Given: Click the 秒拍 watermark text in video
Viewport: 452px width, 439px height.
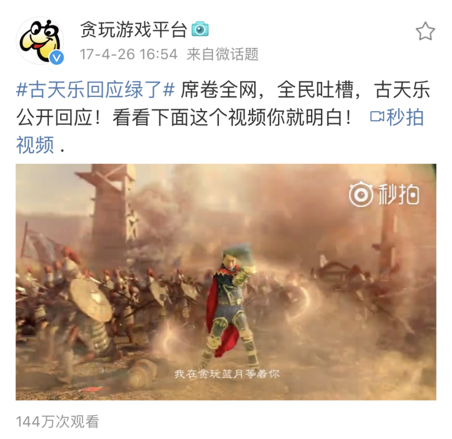Looking at the screenshot, I should (398, 194).
